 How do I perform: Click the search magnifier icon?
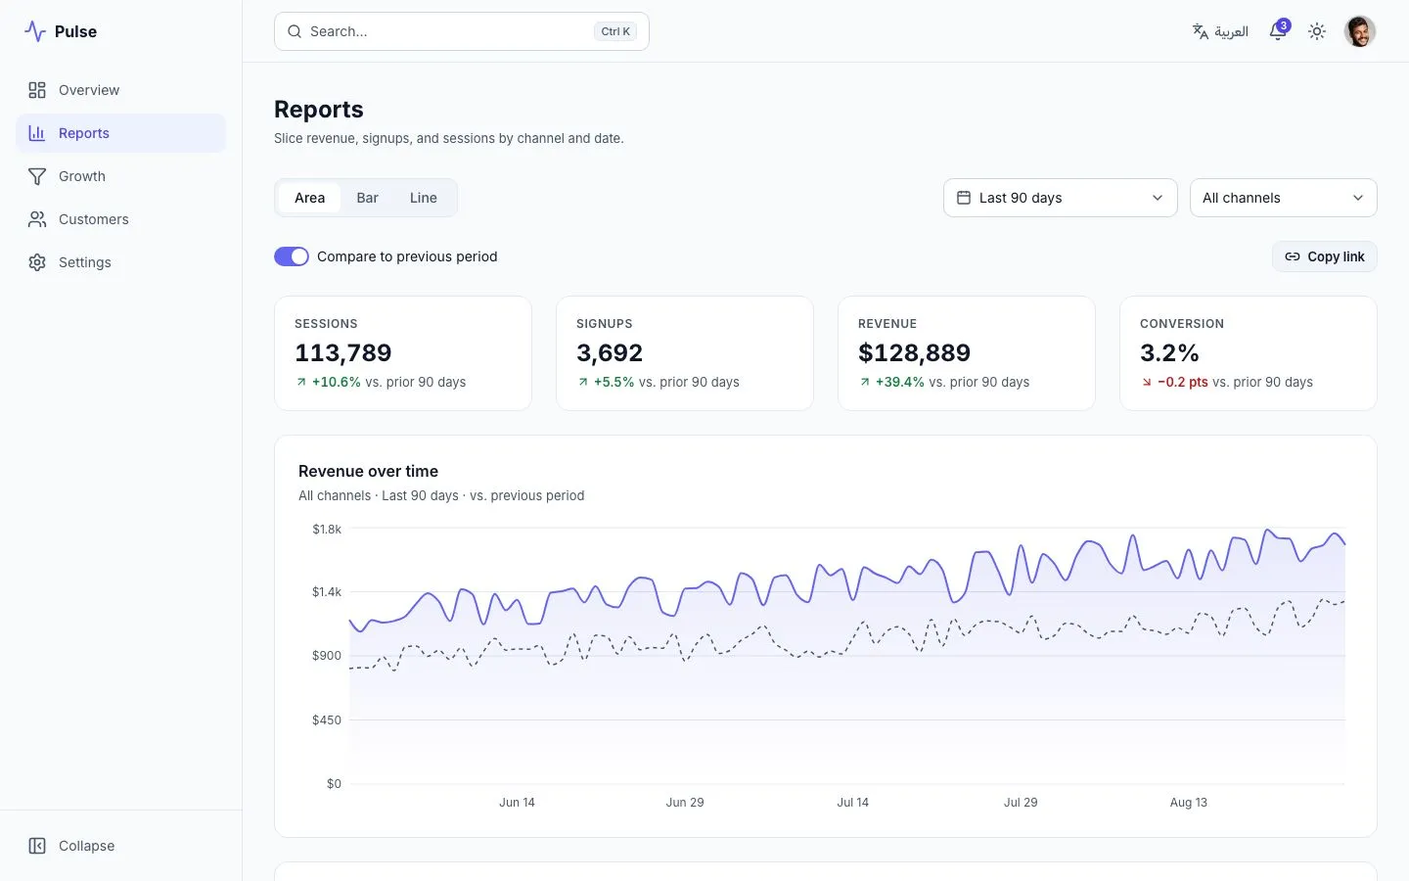[295, 31]
